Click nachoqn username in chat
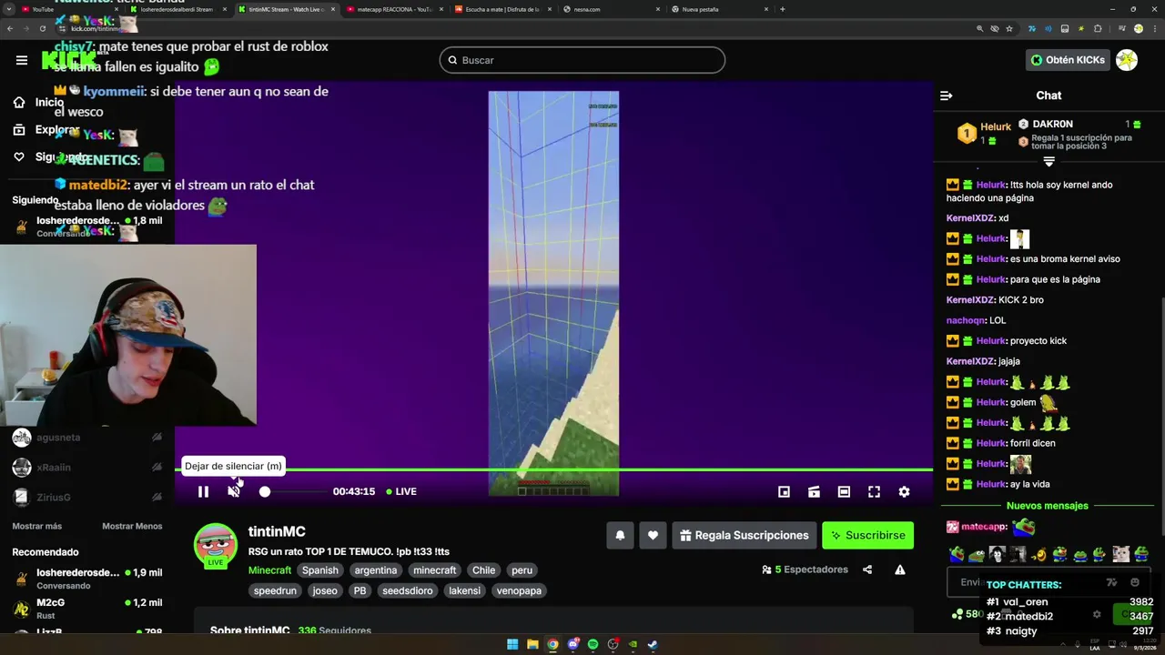 966,320
